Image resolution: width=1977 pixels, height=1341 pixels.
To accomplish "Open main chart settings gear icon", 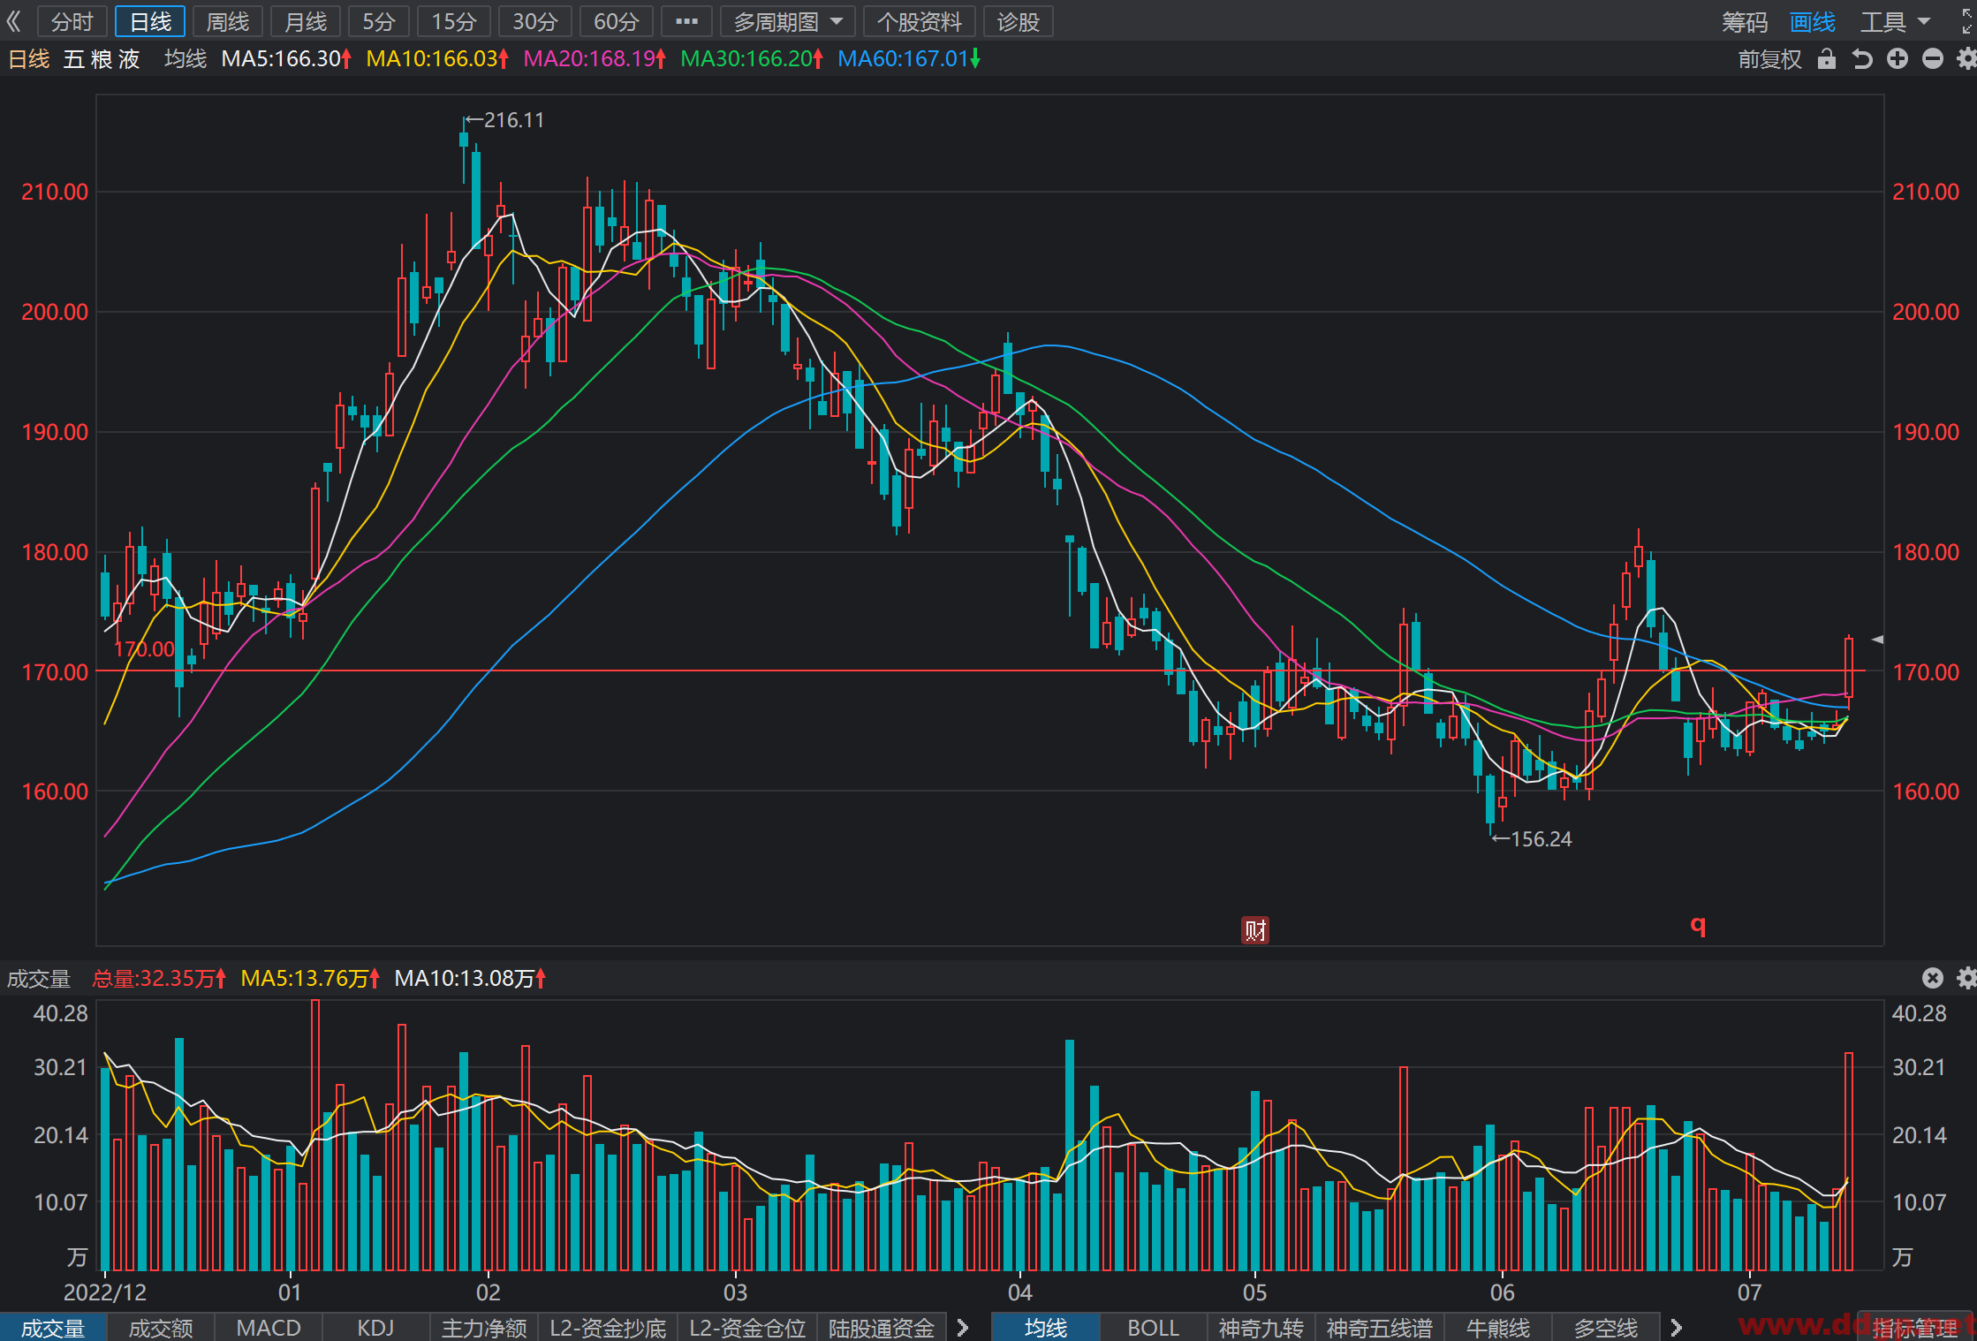I will pyautogui.click(x=1966, y=59).
